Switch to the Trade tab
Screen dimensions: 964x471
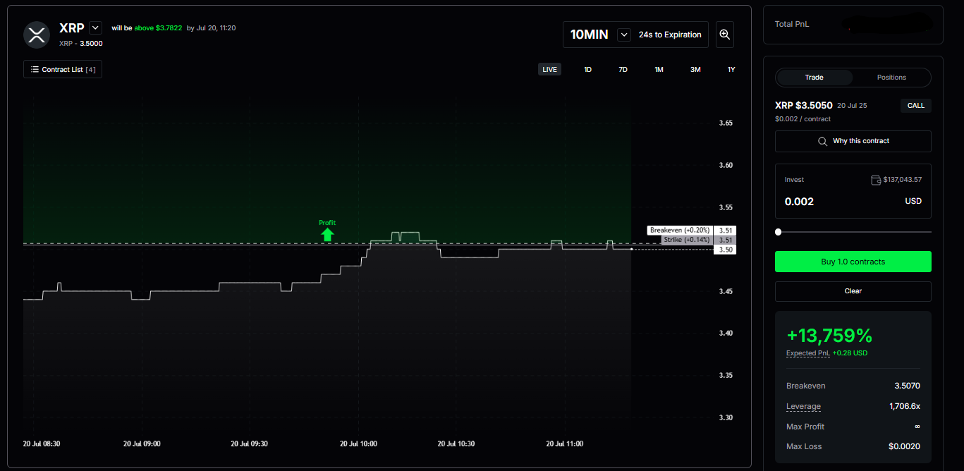(x=814, y=78)
